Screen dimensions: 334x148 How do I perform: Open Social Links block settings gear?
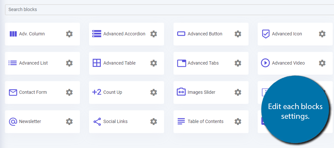154,121
